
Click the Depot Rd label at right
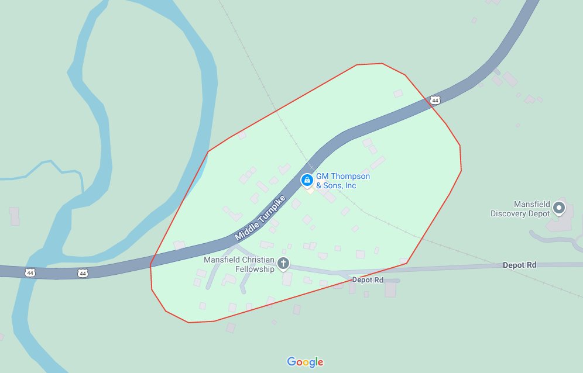tap(519, 265)
